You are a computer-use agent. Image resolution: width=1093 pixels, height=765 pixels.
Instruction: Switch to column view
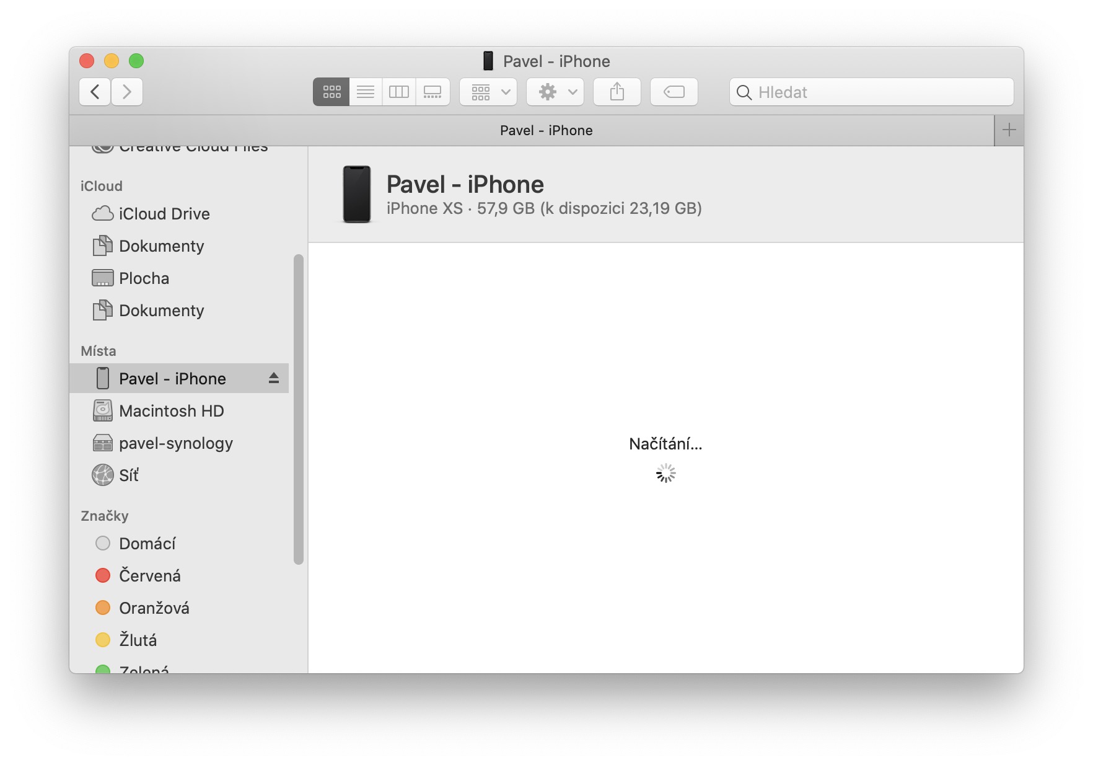point(399,92)
